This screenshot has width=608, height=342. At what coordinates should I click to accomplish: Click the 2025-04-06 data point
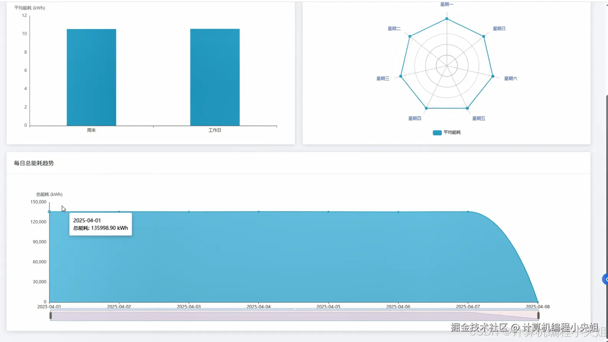(x=398, y=212)
